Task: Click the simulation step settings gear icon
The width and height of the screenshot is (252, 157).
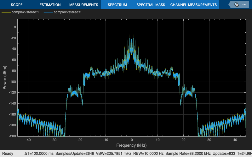Action: point(236,4)
